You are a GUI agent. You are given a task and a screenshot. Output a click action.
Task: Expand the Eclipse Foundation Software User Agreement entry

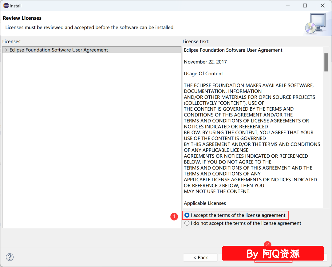[x=6, y=50]
